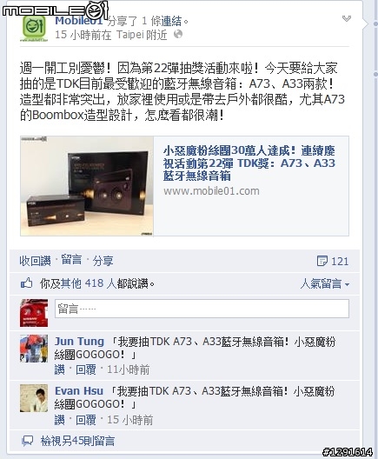
Task: Open Evan Hsu's profile picture
Action: 34,398
